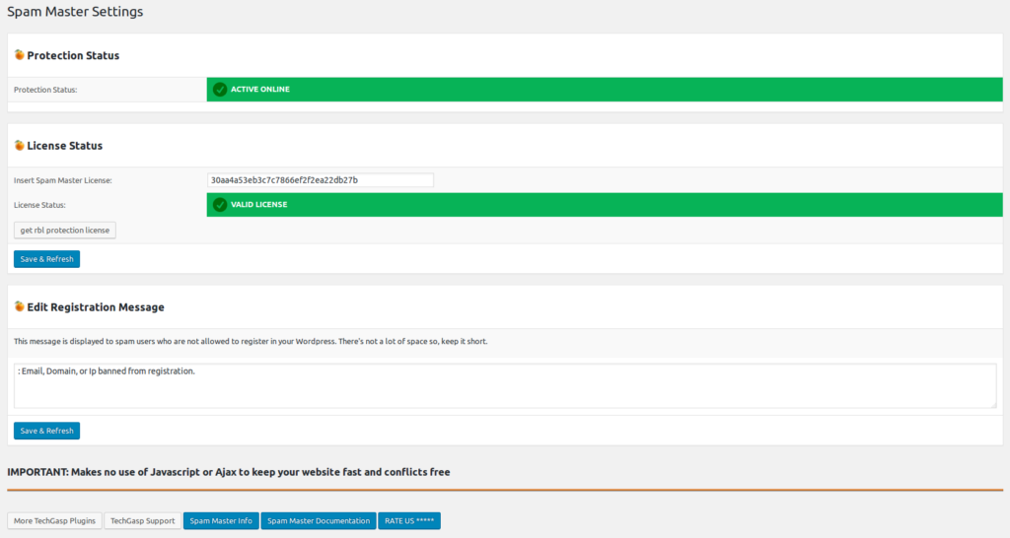Click the Insert Spam Master License label
The height and width of the screenshot is (538, 1010).
pos(63,180)
